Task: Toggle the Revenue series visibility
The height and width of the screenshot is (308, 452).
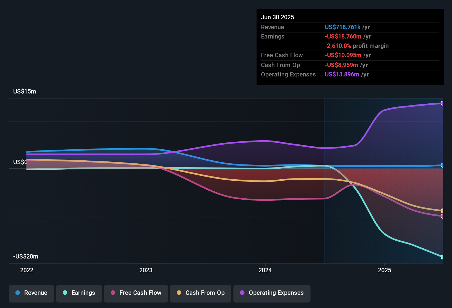Action: point(31,293)
